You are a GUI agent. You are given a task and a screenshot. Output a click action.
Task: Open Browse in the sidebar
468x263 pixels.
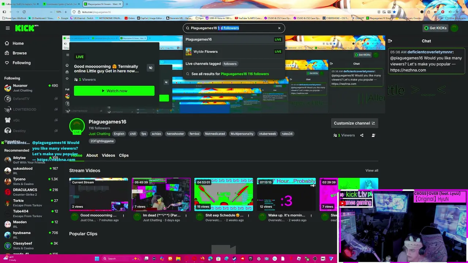pyautogui.click(x=19, y=53)
